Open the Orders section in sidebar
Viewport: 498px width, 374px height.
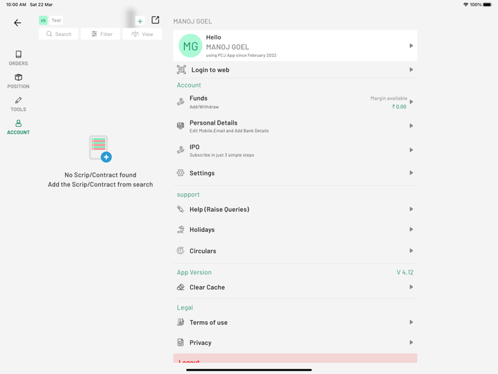point(18,58)
